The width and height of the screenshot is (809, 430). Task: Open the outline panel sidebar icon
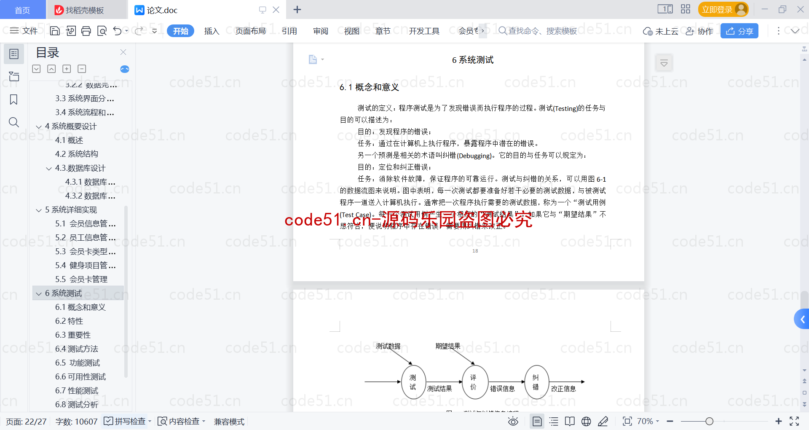(14, 54)
